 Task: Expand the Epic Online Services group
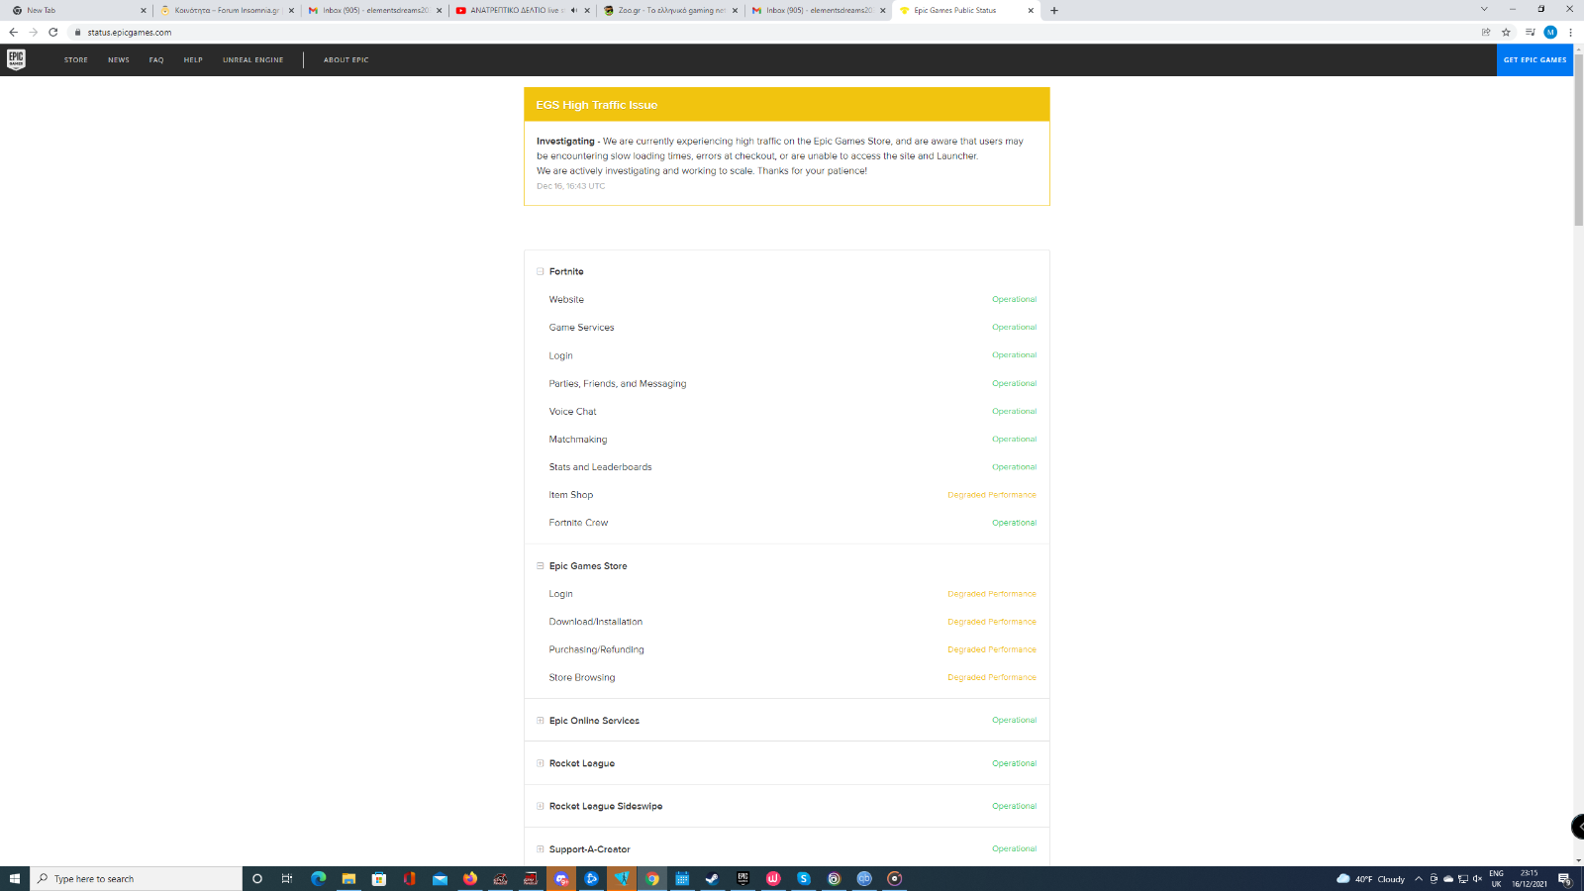click(541, 721)
